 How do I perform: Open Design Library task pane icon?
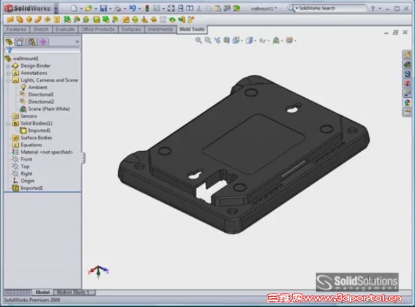(x=407, y=64)
